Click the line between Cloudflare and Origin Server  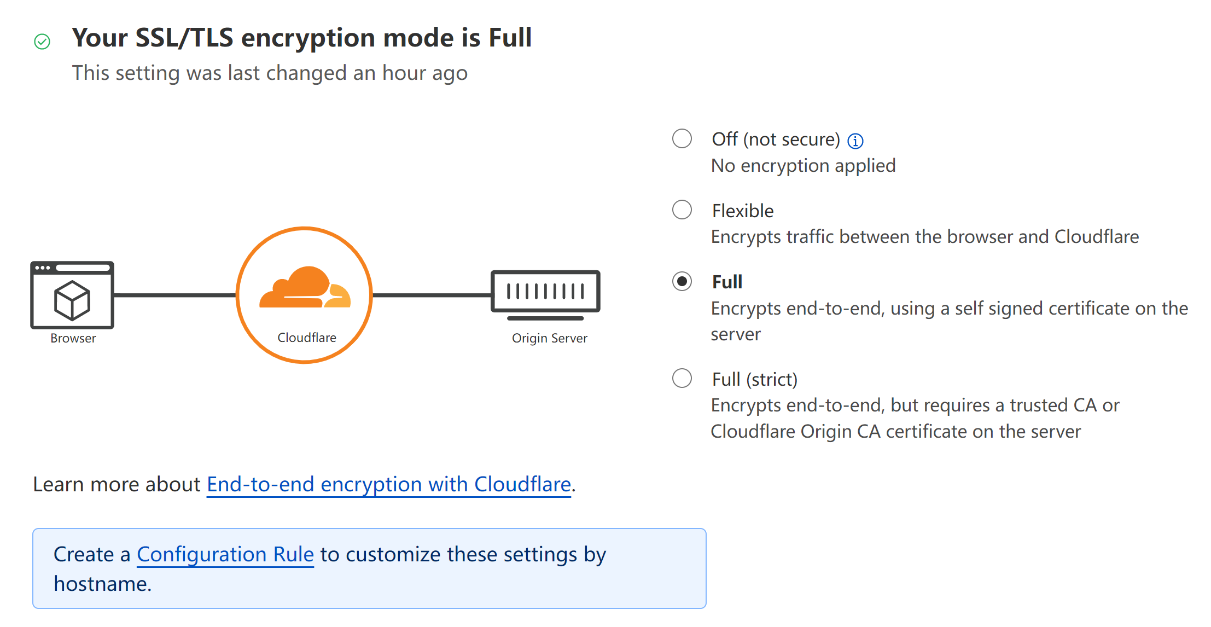432,295
